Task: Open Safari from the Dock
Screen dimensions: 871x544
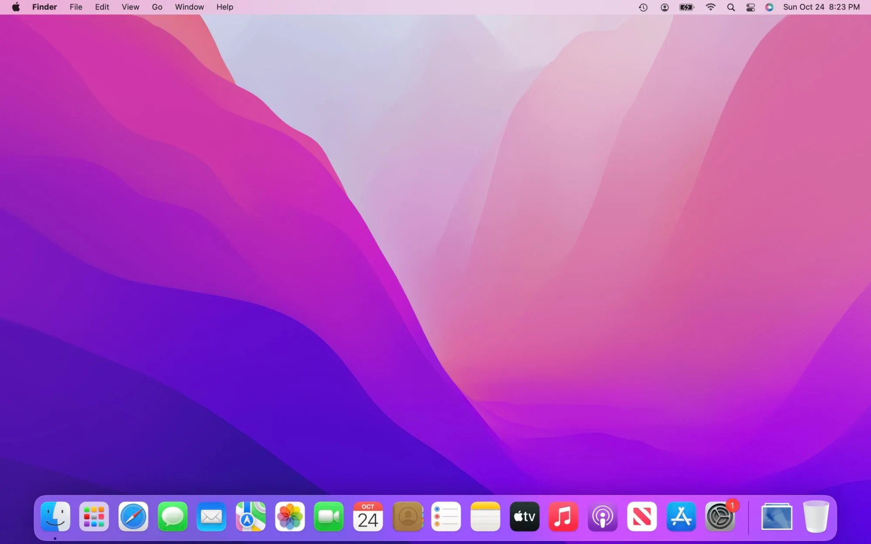Action: (x=133, y=517)
